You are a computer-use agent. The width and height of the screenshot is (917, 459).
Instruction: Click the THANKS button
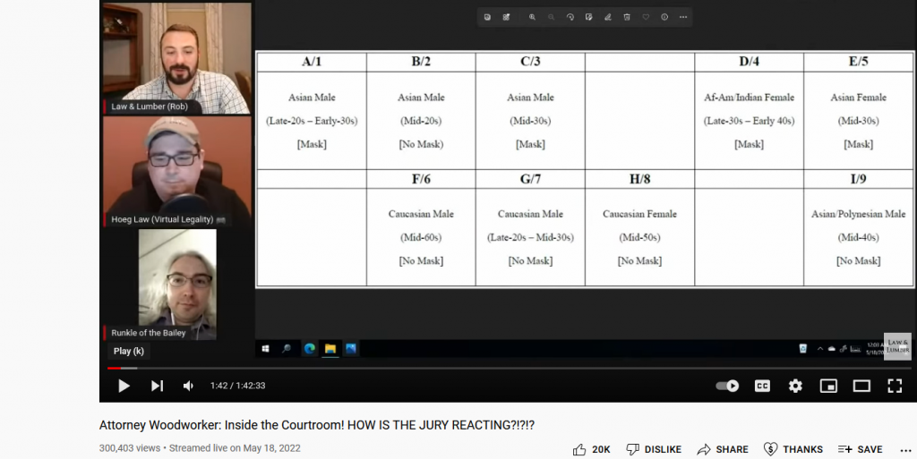793,449
